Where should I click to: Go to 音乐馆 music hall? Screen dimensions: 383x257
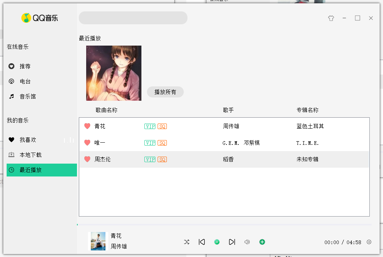(42, 97)
